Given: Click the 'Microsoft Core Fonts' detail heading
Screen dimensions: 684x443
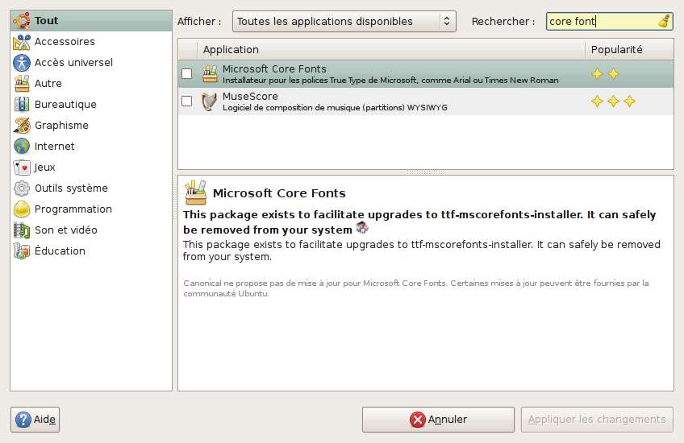Looking at the screenshot, I should pos(279,193).
